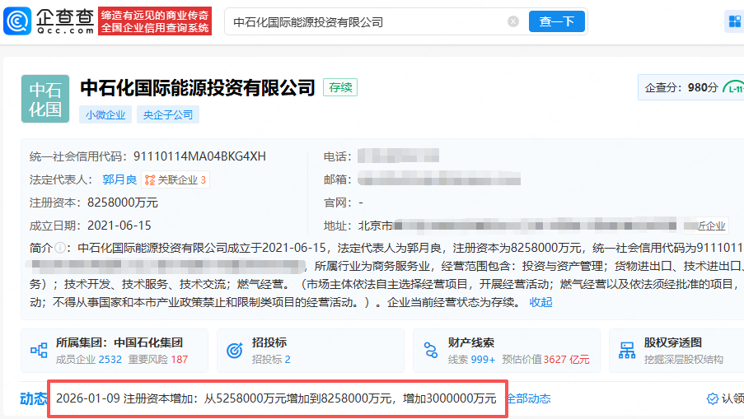
Task: Click the 央企子公司 tag
Action: (x=168, y=114)
